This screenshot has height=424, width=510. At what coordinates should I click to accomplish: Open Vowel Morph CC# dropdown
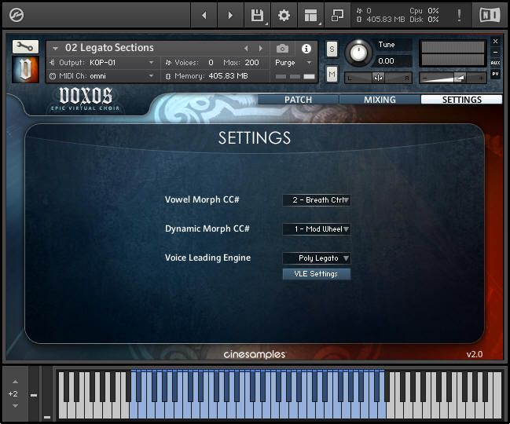tap(317, 200)
